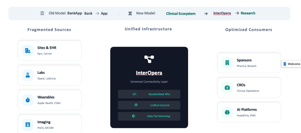Click the Labs flask icon
Image resolution: width=301 pixels, height=133 pixels.
coord(28,75)
